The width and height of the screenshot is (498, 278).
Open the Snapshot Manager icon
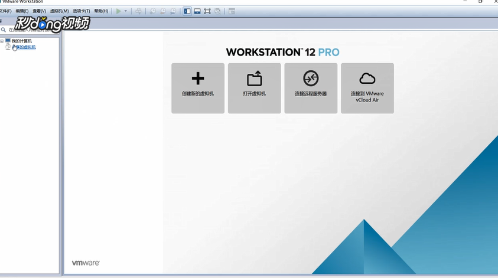(173, 11)
